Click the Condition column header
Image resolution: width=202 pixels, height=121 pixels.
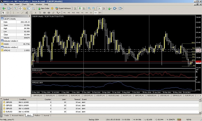27,99
